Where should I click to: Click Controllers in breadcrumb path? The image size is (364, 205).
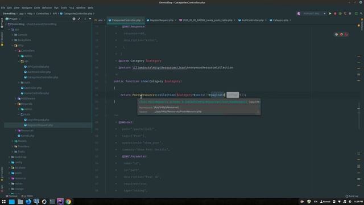pos(43,14)
